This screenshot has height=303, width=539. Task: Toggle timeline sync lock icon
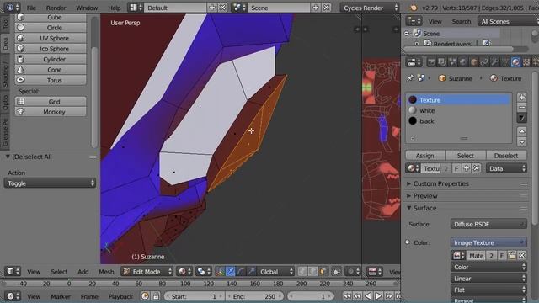pos(156,296)
